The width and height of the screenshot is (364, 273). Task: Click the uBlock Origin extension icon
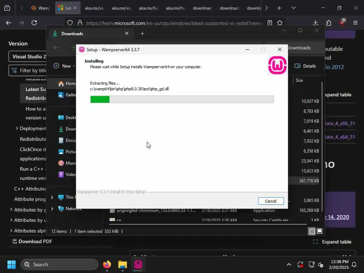(x=342, y=22)
